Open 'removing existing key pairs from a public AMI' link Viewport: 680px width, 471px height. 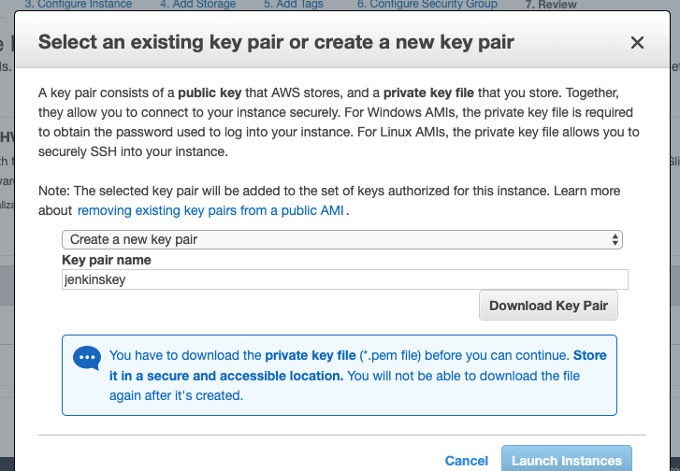210,210
